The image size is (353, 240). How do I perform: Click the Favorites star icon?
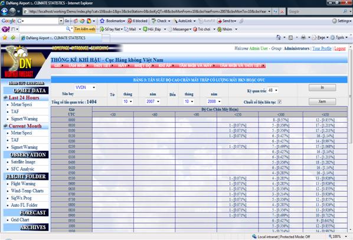point(5,38)
